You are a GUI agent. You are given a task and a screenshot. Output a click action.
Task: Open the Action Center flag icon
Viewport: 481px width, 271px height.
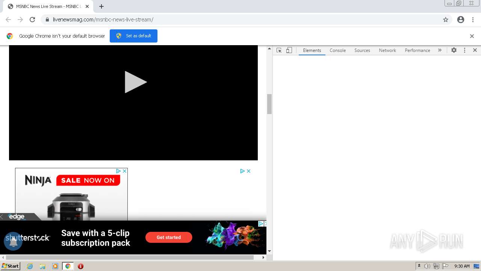[x=445, y=266]
